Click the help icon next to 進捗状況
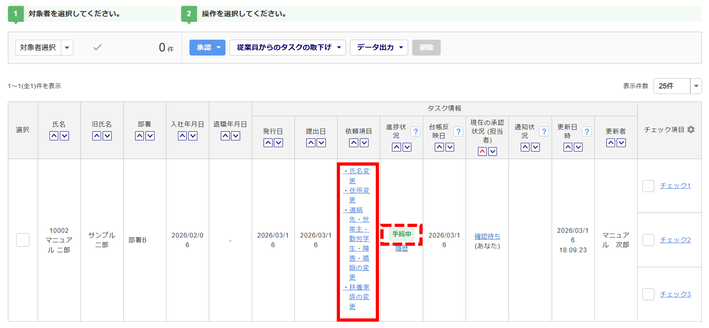 (x=415, y=132)
